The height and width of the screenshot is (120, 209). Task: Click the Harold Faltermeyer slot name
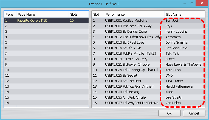tap(179, 86)
